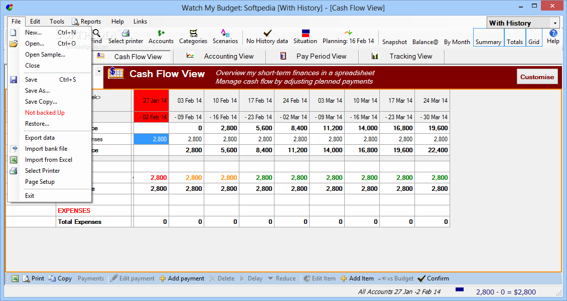Image resolution: width=567 pixels, height=301 pixels.
Task: Click Delete in bottom toolbar
Action: (222, 278)
